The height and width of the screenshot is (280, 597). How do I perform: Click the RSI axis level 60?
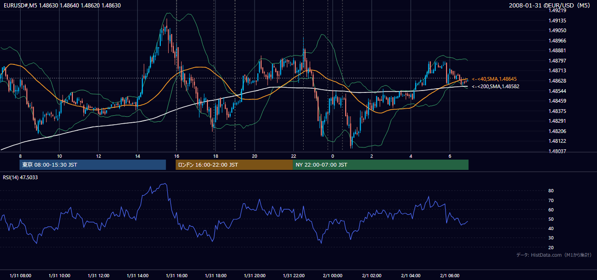(551, 210)
